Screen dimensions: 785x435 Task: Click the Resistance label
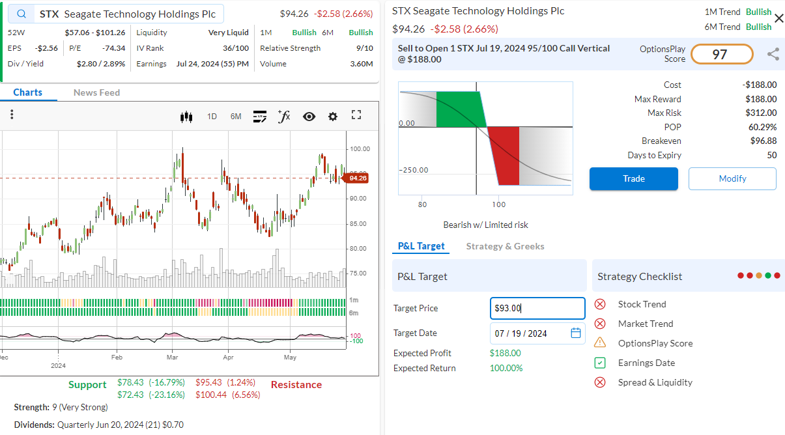click(x=296, y=385)
